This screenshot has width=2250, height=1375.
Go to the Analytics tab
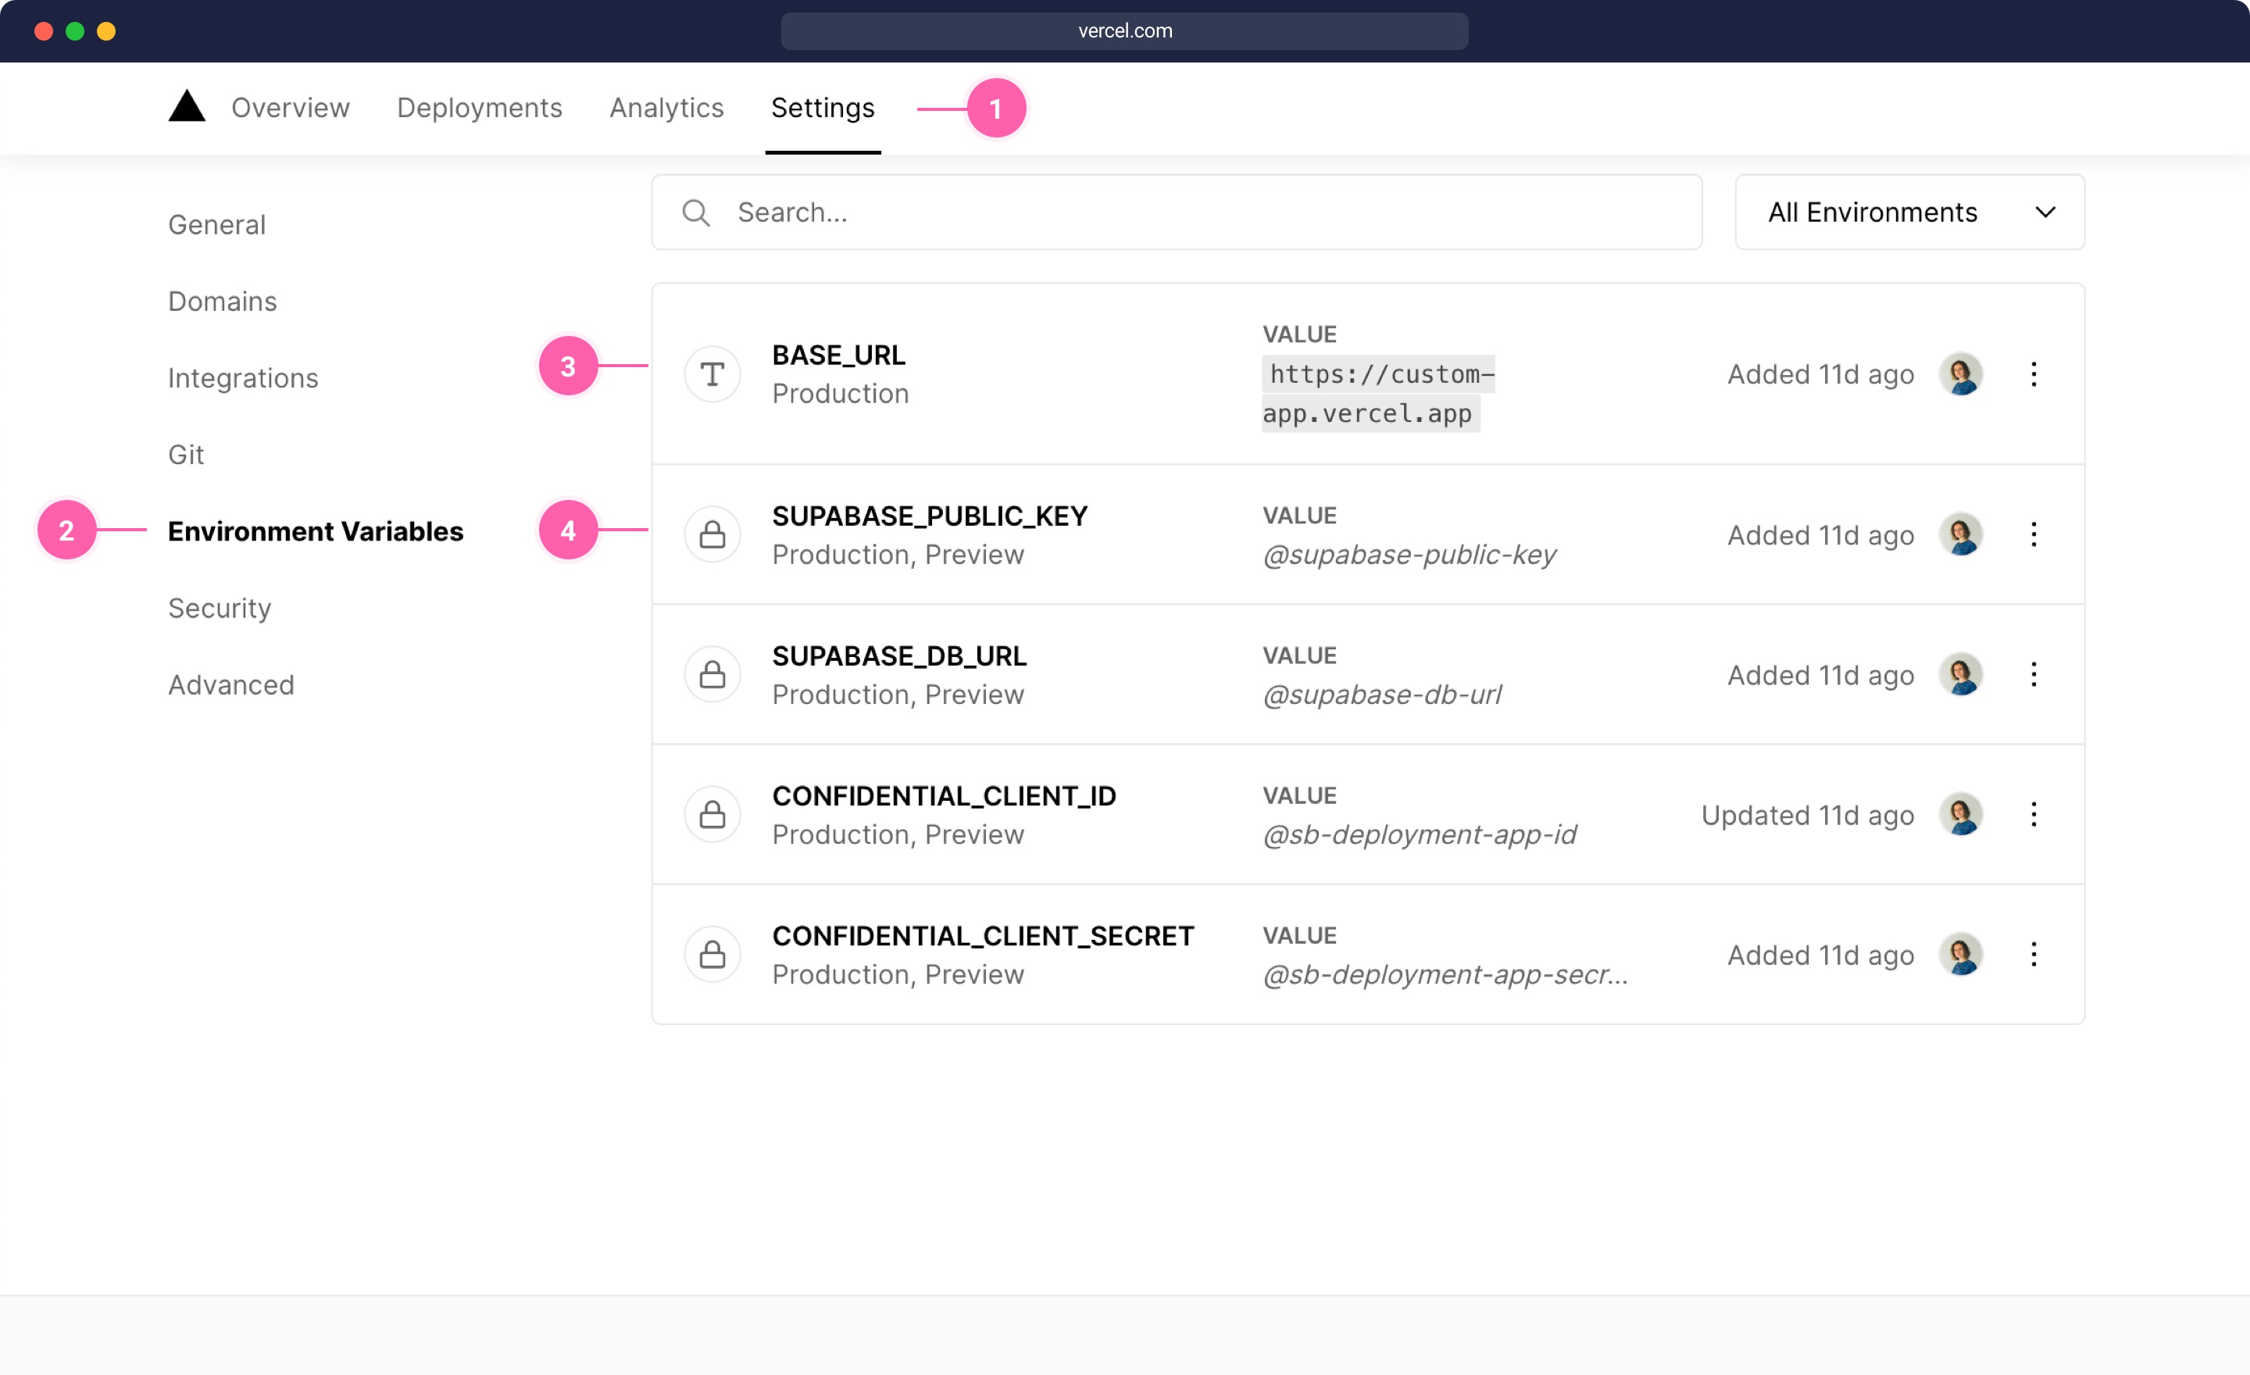tap(666, 108)
